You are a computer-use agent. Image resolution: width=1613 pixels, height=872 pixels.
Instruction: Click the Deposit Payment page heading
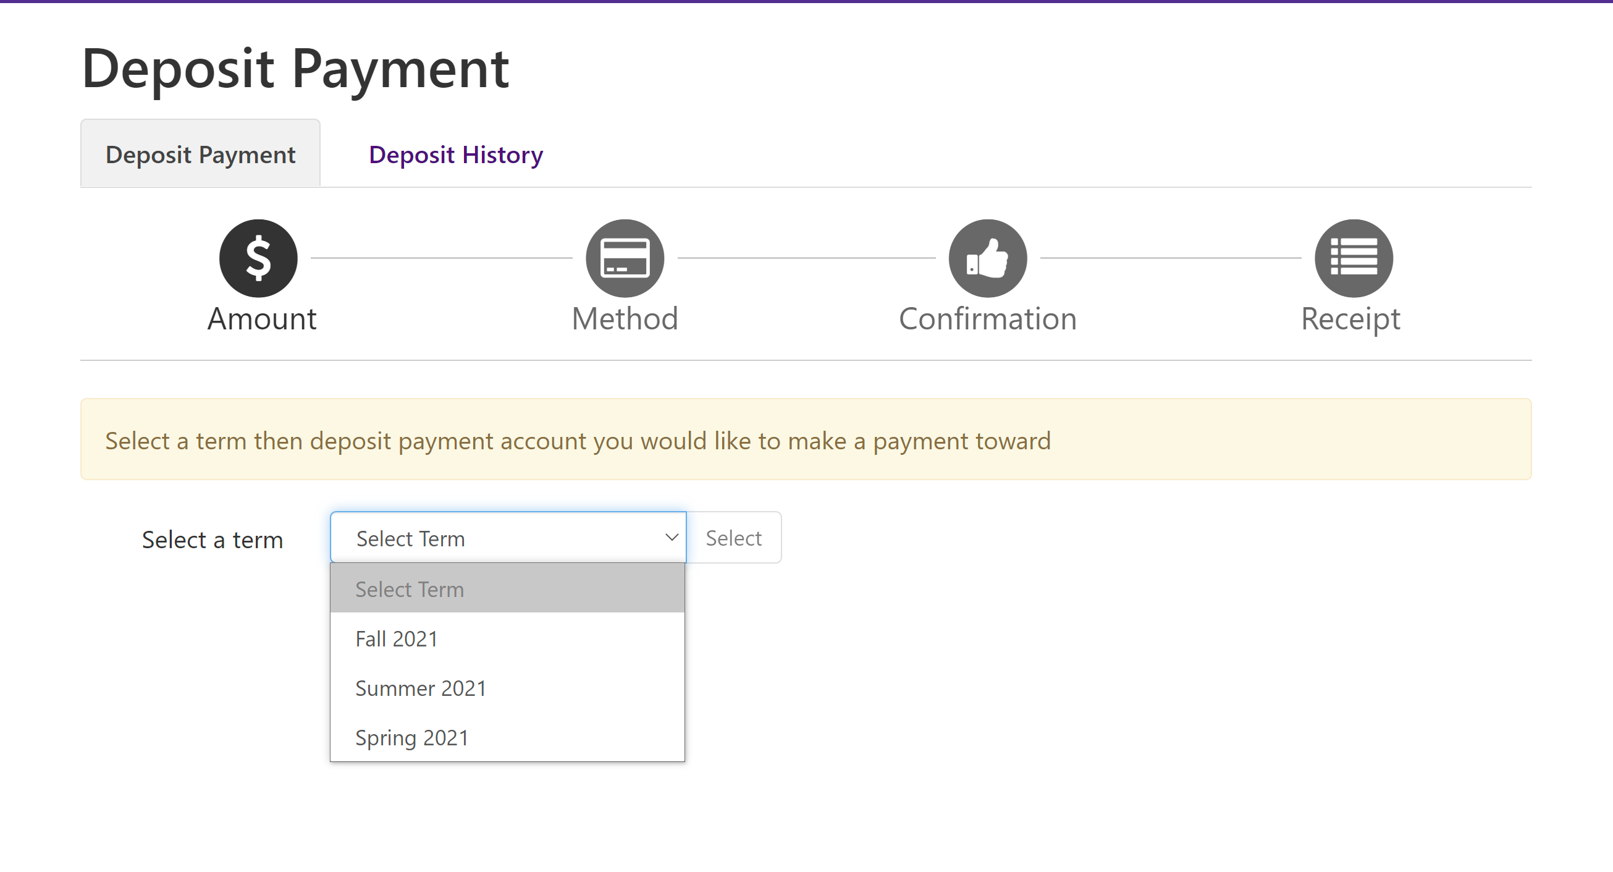tap(295, 68)
